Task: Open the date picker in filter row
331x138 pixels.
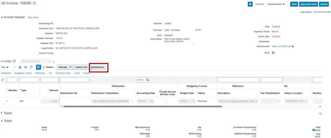Action: [x=147, y=80]
